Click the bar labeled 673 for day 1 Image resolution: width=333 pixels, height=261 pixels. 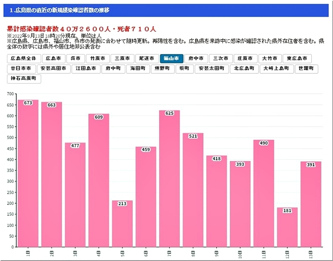click(28, 176)
